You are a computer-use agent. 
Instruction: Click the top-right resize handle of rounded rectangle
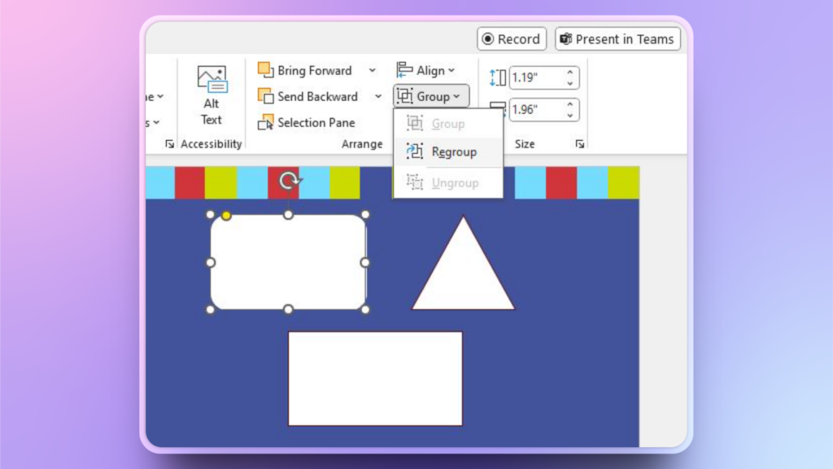coord(365,215)
